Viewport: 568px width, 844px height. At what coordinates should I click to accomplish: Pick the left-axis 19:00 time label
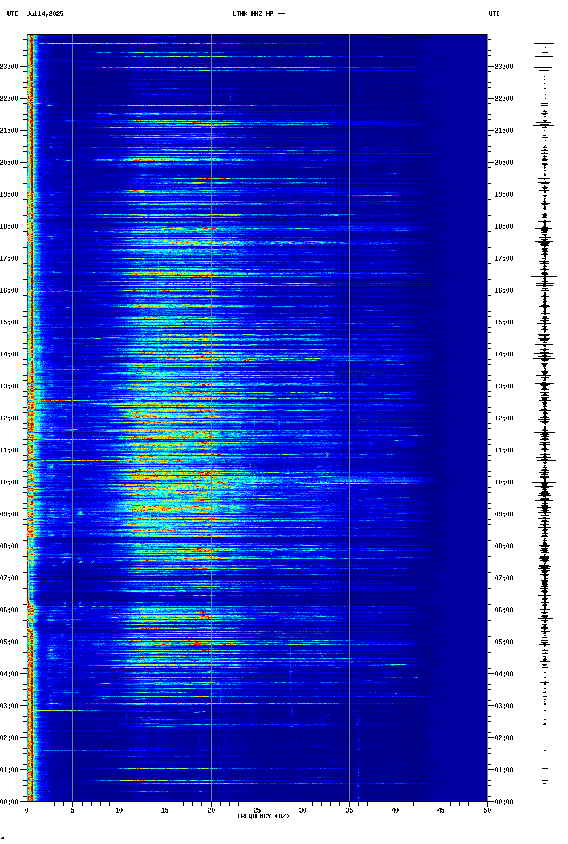[9, 194]
